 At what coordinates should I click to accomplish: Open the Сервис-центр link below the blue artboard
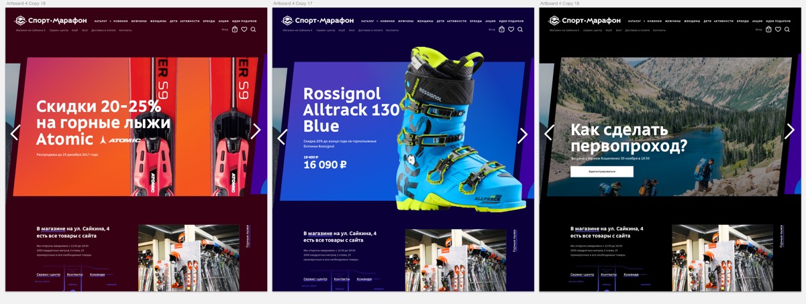click(x=315, y=279)
